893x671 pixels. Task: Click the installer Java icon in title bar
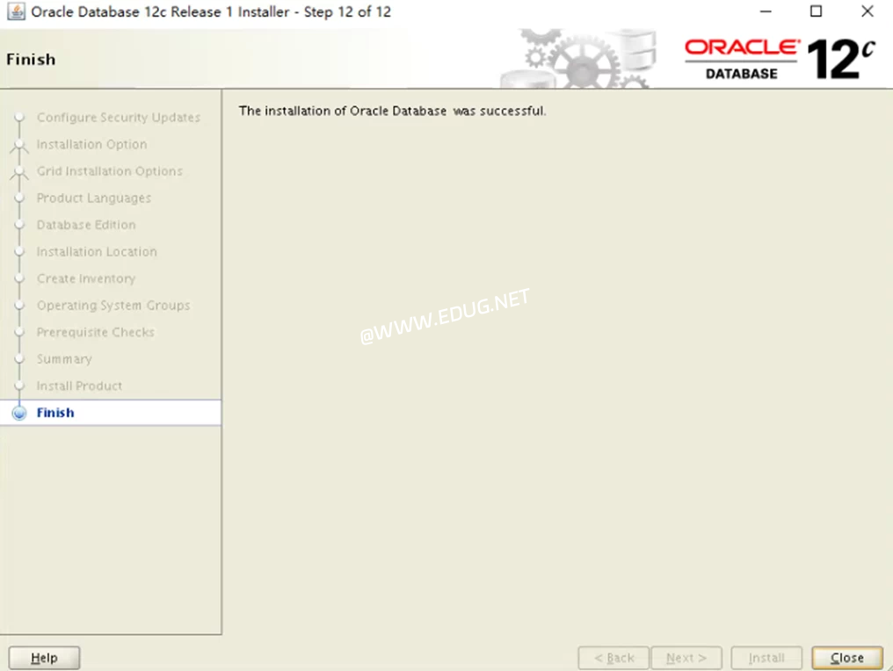16,11
